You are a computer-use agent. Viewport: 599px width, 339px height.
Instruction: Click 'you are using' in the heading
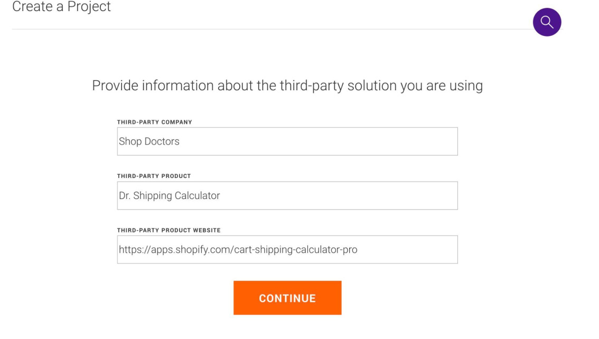(442, 86)
